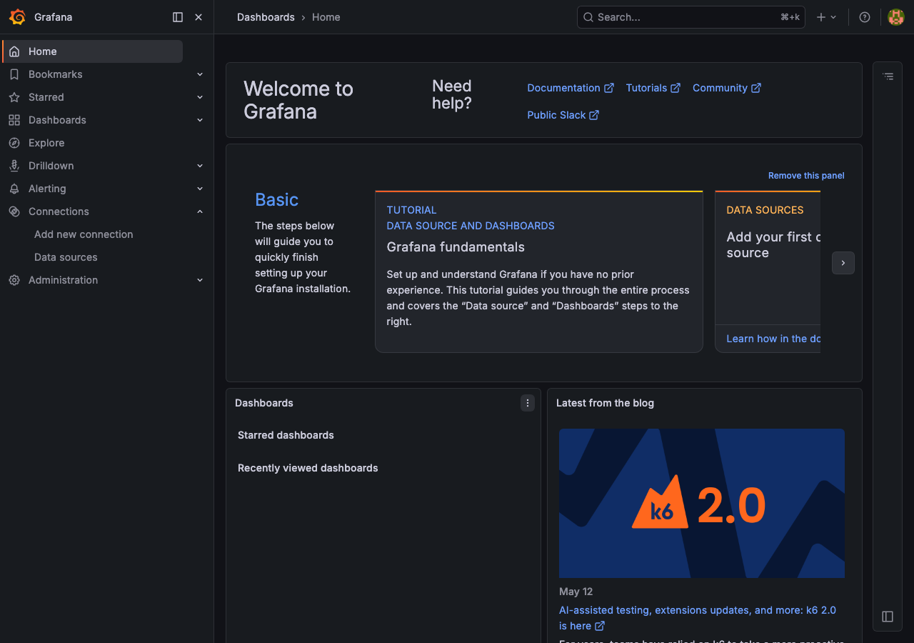Click the Alerting bell icon
Image resolution: width=914 pixels, height=643 pixels.
coord(14,189)
